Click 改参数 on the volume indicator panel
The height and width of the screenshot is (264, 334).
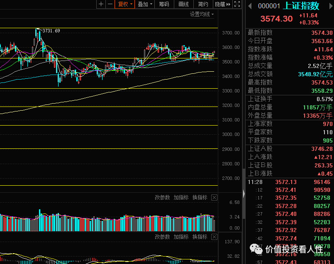[x=162, y=197]
